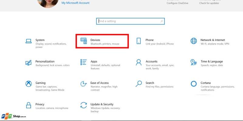This screenshot has width=243, height=121.
Task: Click 'Windows Update, recovery, backup' text
Action: [x=105, y=110]
